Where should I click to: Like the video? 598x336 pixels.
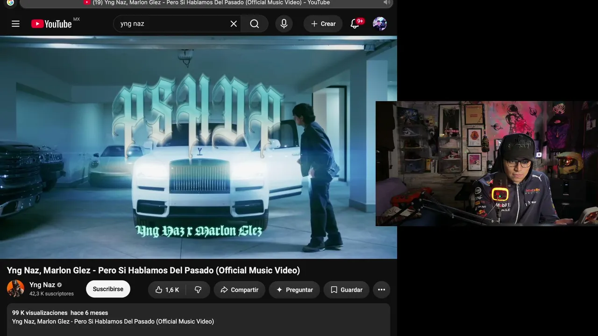pyautogui.click(x=167, y=290)
